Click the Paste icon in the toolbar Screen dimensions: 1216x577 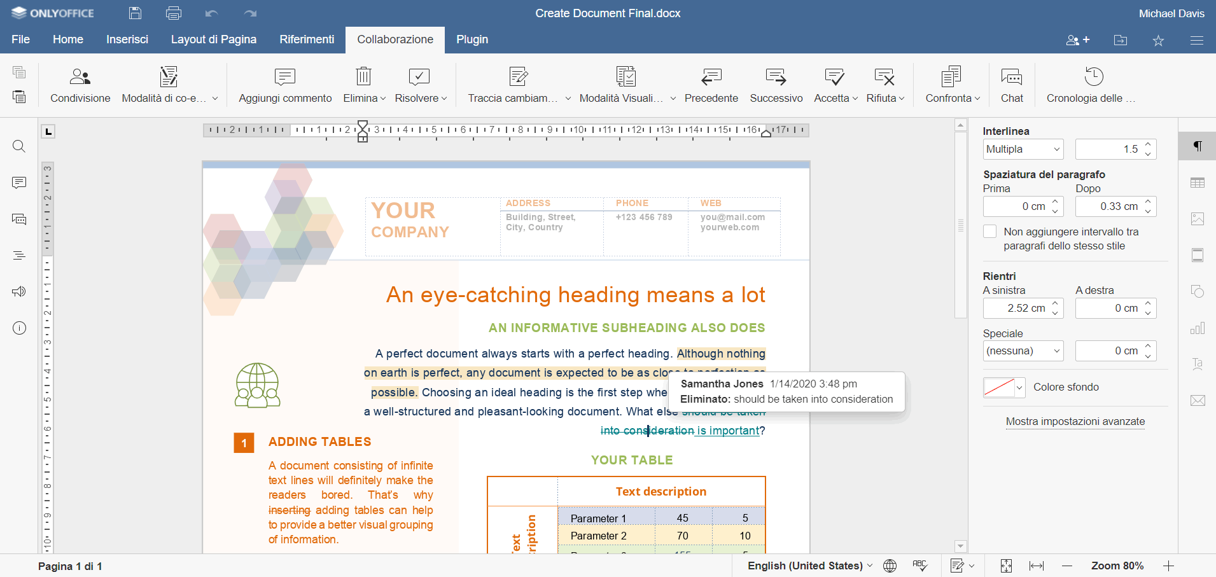click(x=19, y=96)
